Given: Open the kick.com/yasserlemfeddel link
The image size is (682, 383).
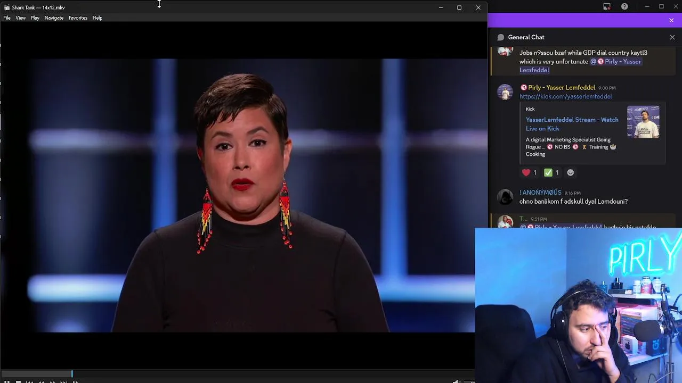Looking at the screenshot, I should [565, 96].
